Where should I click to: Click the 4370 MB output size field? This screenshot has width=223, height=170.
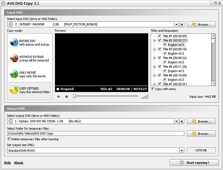(201, 150)
